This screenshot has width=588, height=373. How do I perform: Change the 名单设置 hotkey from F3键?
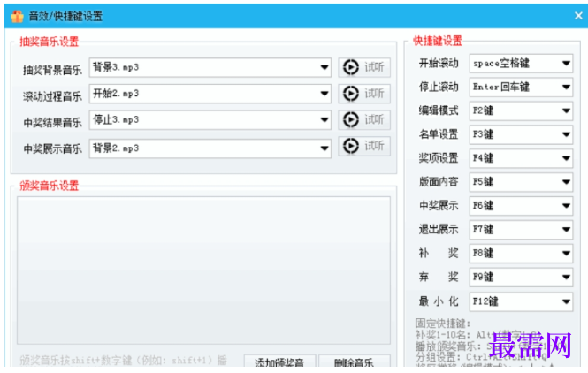pos(522,134)
